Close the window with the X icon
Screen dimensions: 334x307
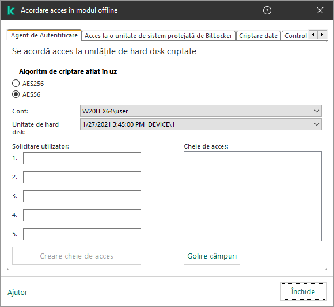tap(320, 10)
